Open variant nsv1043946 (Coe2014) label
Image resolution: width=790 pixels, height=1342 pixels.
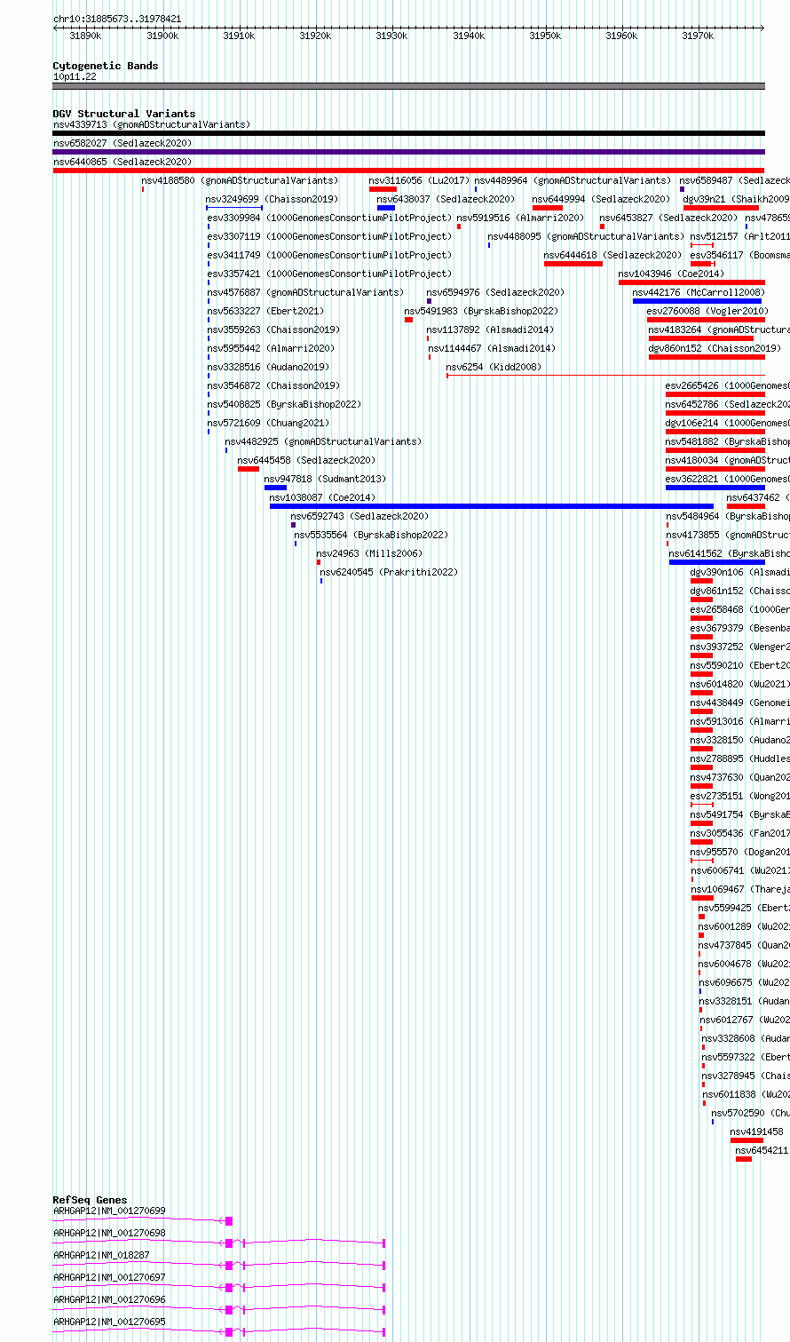(x=671, y=274)
